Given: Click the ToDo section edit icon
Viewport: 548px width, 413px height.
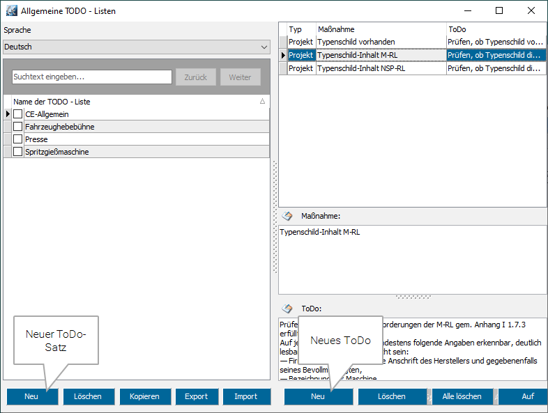Looking at the screenshot, I should (x=287, y=309).
